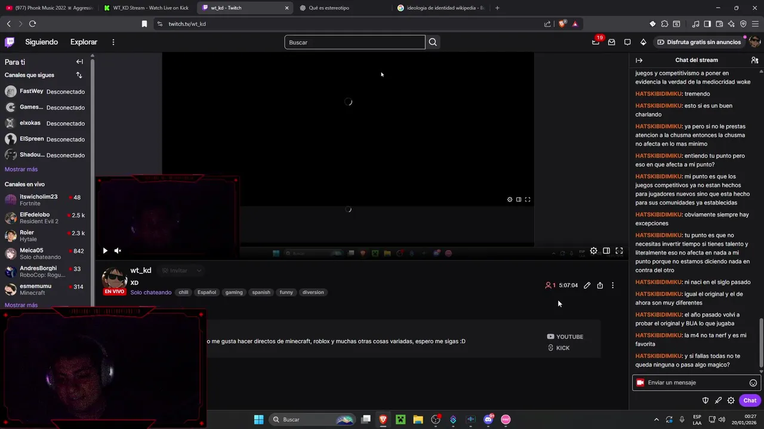The width and height of the screenshot is (764, 429).
Task: Open the Siguiendo page
Action: point(41,42)
